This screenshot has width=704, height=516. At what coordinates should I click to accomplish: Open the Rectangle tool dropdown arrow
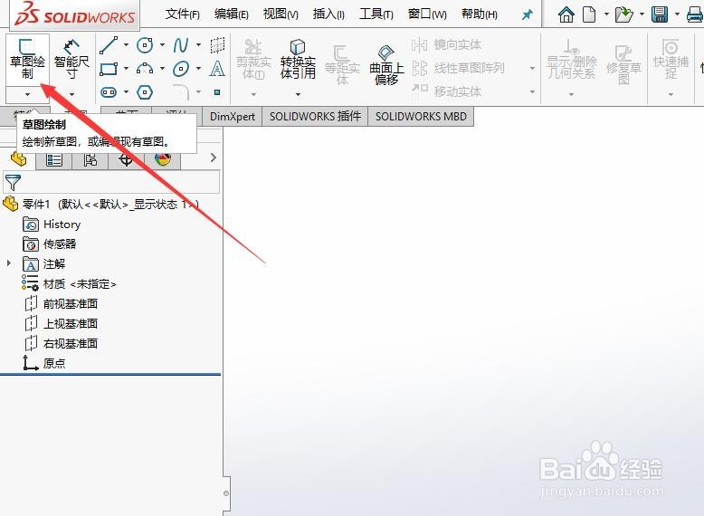point(126,69)
